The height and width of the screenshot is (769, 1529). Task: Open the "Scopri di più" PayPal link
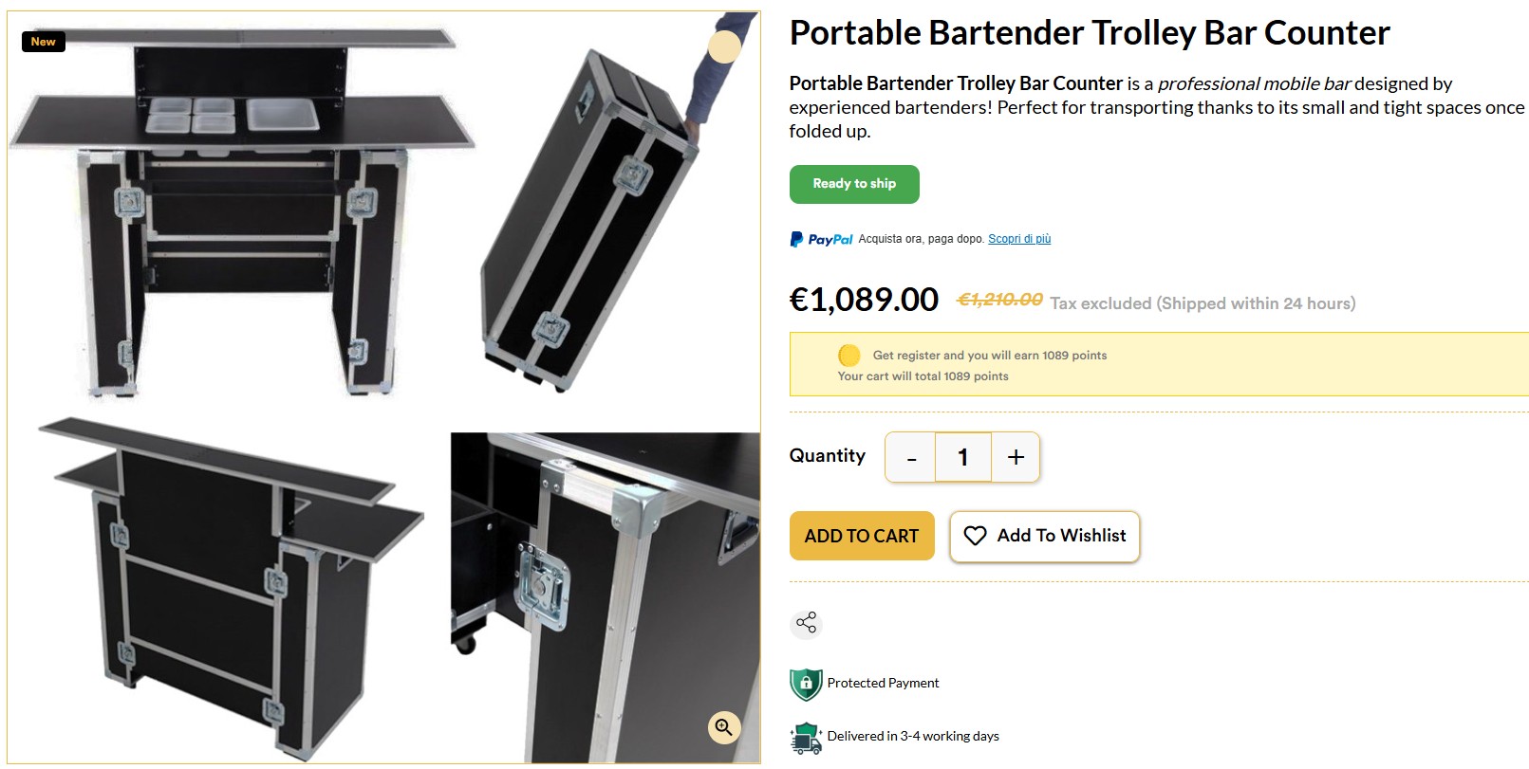(1019, 239)
